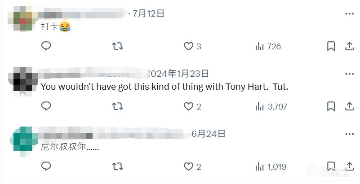
Task: Repost the 打卡 post
Action: pyautogui.click(x=117, y=46)
